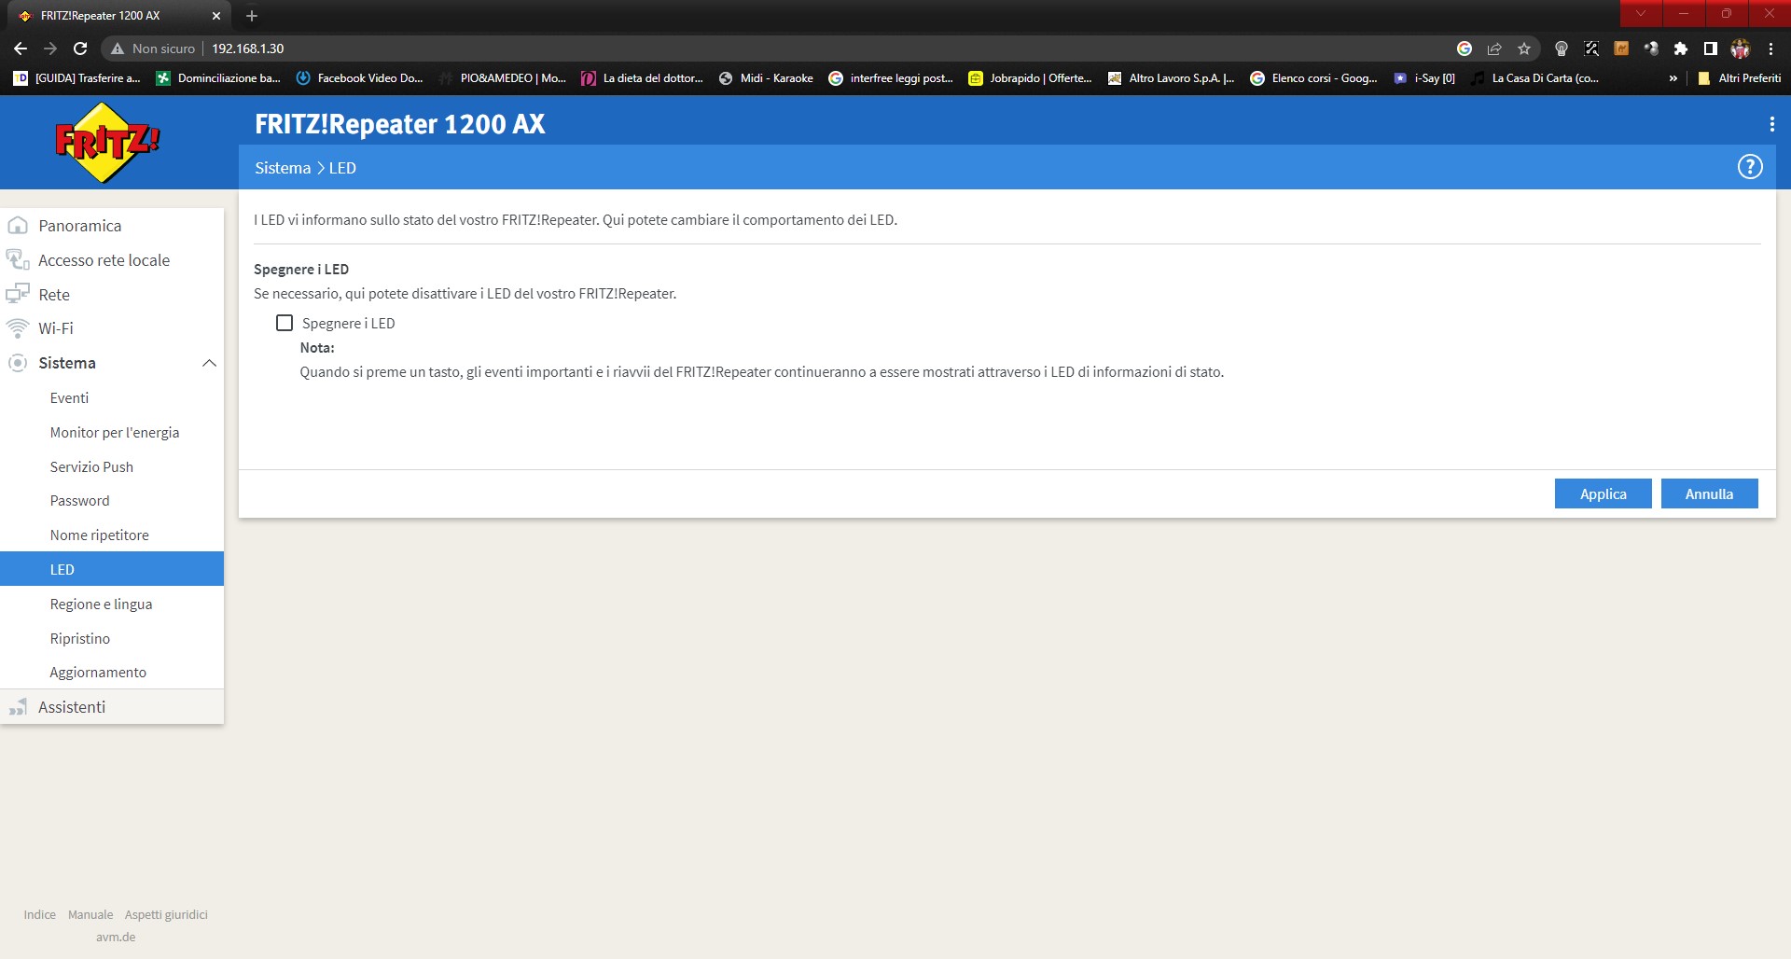Click the FRITZ! logo
1791x959 pixels.
(x=107, y=143)
